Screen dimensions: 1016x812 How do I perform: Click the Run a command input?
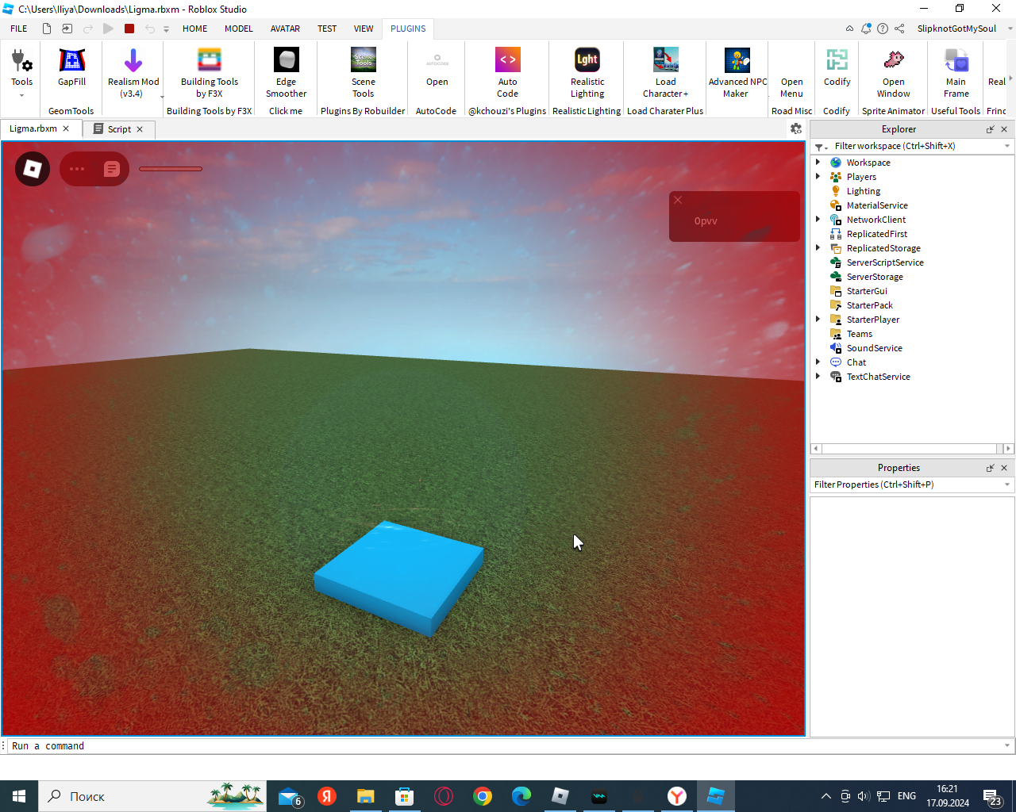tap(505, 745)
